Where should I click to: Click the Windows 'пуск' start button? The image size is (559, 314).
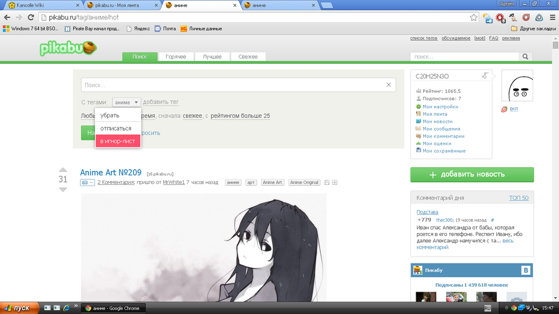pos(18,308)
